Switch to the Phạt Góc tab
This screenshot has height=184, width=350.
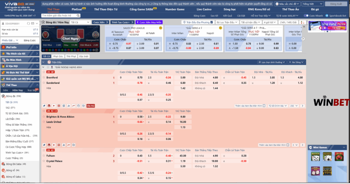click(58, 56)
